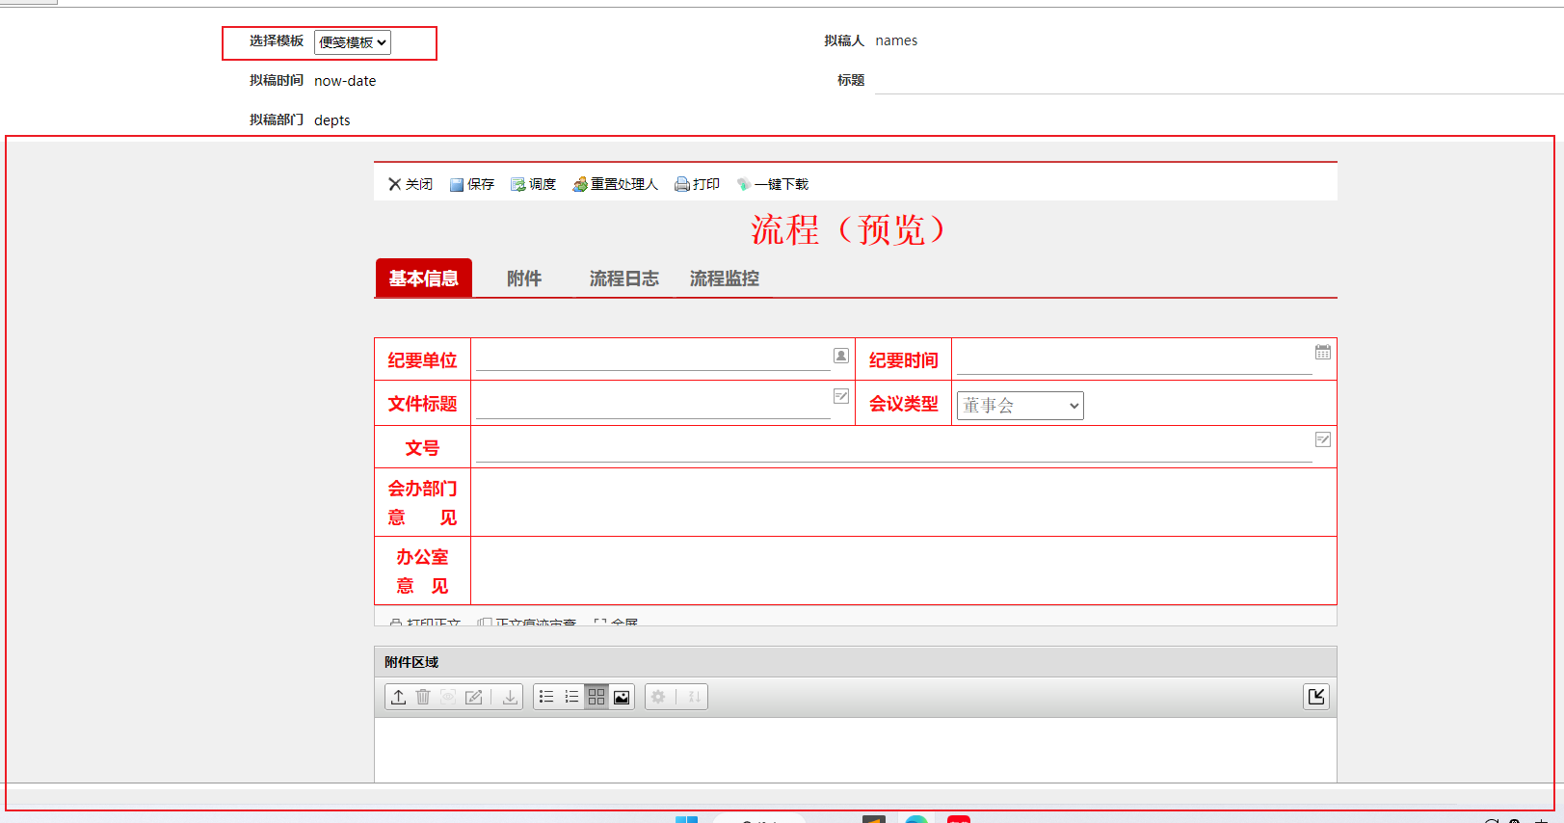1564x823 pixels.
Task: Click the pencil edit attachment icon
Action: click(473, 697)
